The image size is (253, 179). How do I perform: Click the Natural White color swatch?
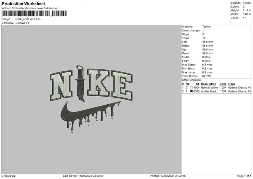[x=191, y=87]
